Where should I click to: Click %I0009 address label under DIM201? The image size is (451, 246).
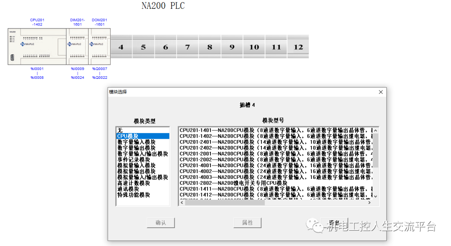pos(78,69)
